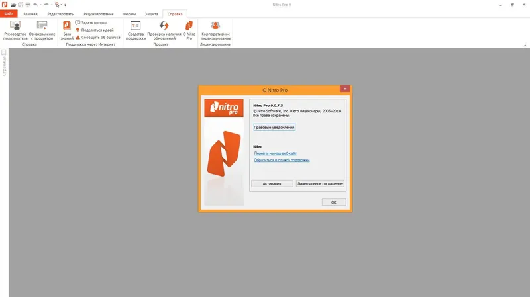Follow the Перейти на наш веб-сайт link

pyautogui.click(x=276, y=153)
